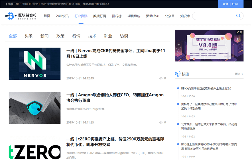Click the boinfo site logo
Image resolution: width=252 pixels, height=160 pixels.
coord(21,16)
